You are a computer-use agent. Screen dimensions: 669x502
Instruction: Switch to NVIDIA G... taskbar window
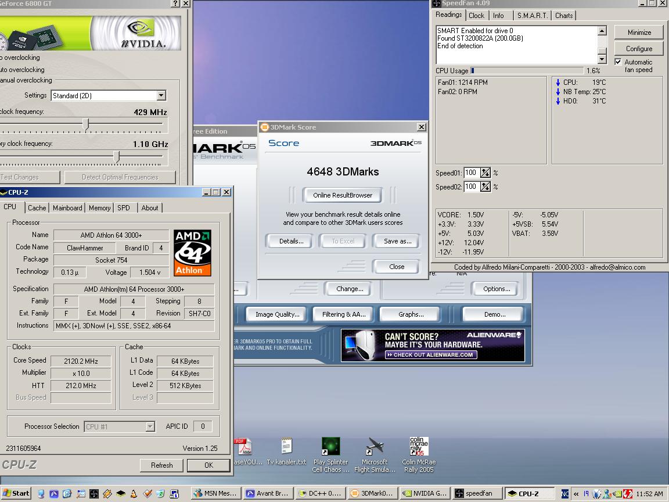(x=425, y=493)
